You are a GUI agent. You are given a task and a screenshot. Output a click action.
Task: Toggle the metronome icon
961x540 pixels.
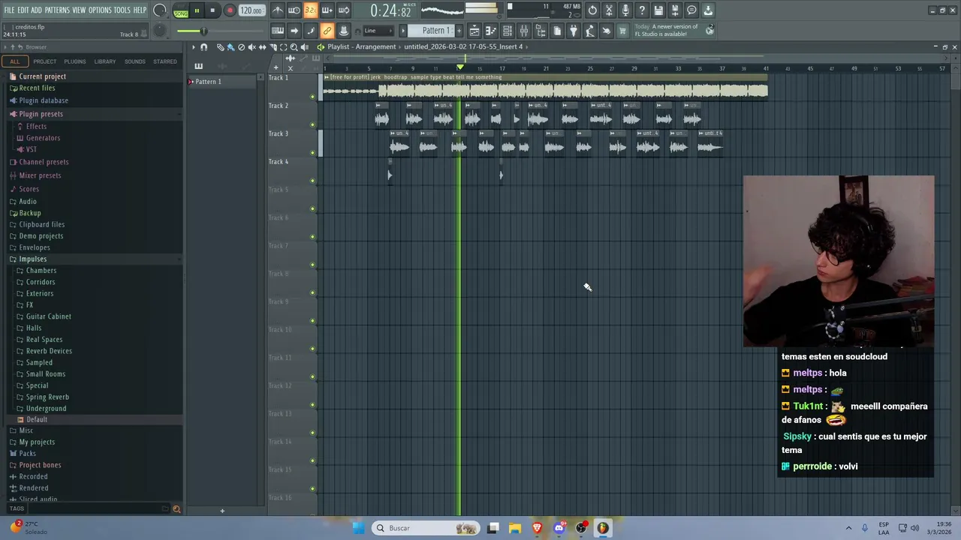point(278,10)
